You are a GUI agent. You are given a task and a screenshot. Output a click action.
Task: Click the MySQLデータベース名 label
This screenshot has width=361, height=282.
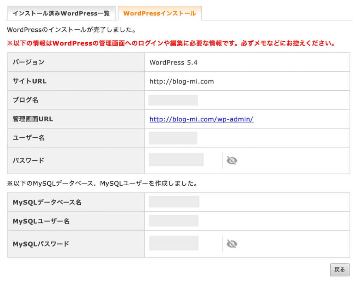point(47,202)
